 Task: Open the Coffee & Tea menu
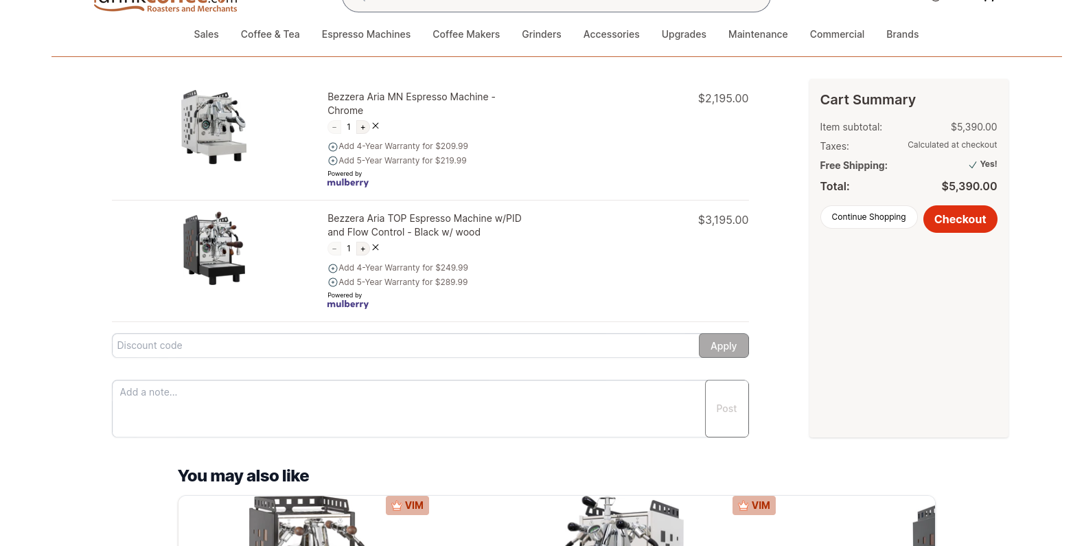[x=270, y=34]
